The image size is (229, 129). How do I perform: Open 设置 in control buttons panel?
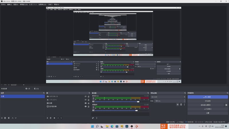point(208,113)
